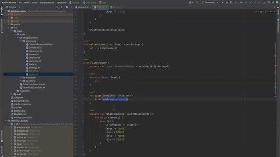Open State.kt in project tree
Viewport: 280px width, 157px height.
coord(32,64)
